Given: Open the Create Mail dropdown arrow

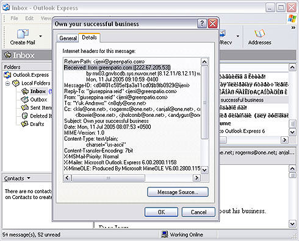Looking at the screenshot, I should click(x=40, y=37).
